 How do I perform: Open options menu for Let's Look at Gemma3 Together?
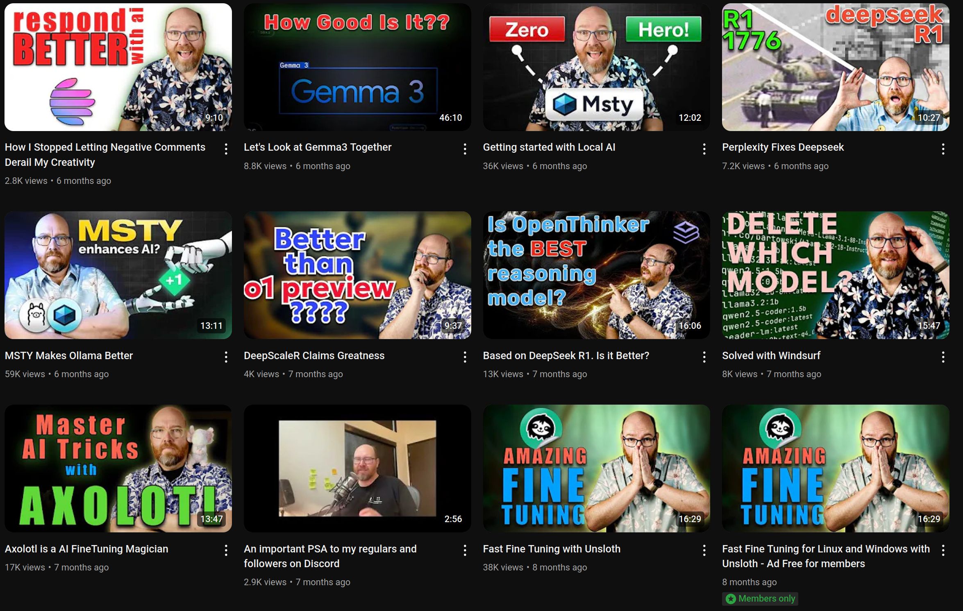465,149
